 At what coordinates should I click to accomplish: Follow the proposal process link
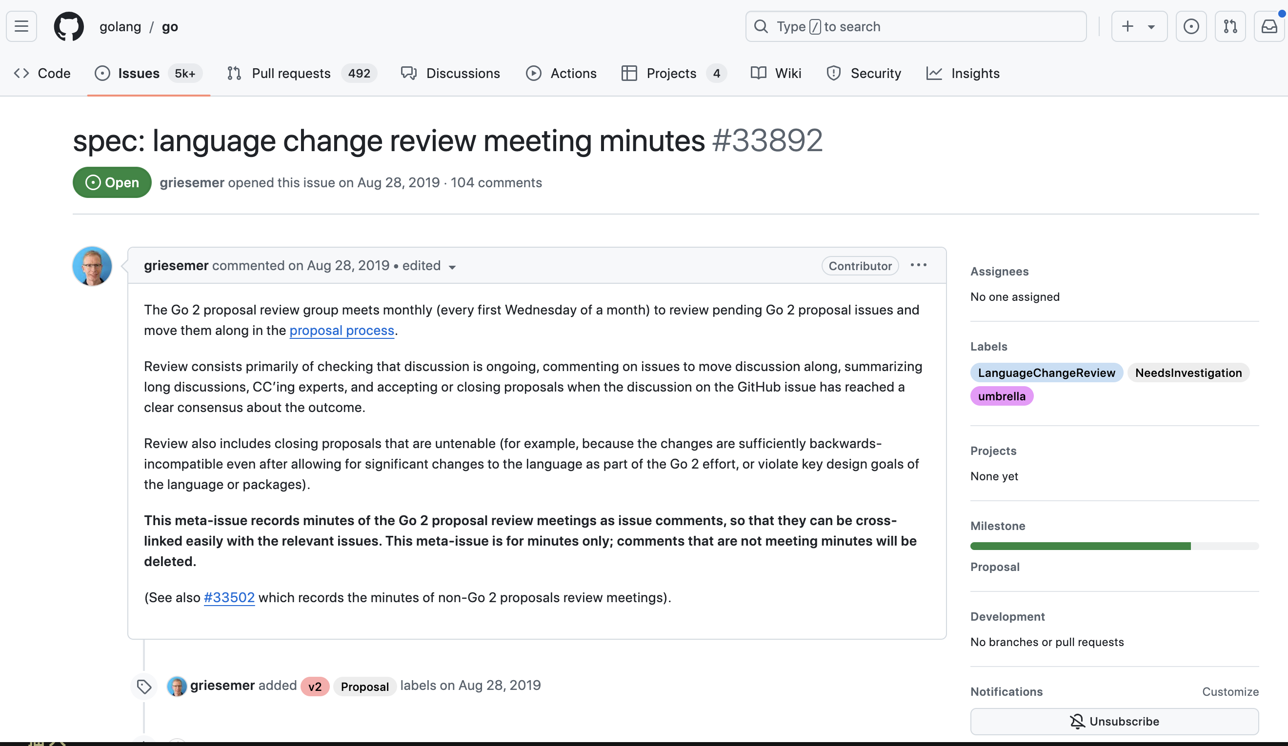click(342, 331)
